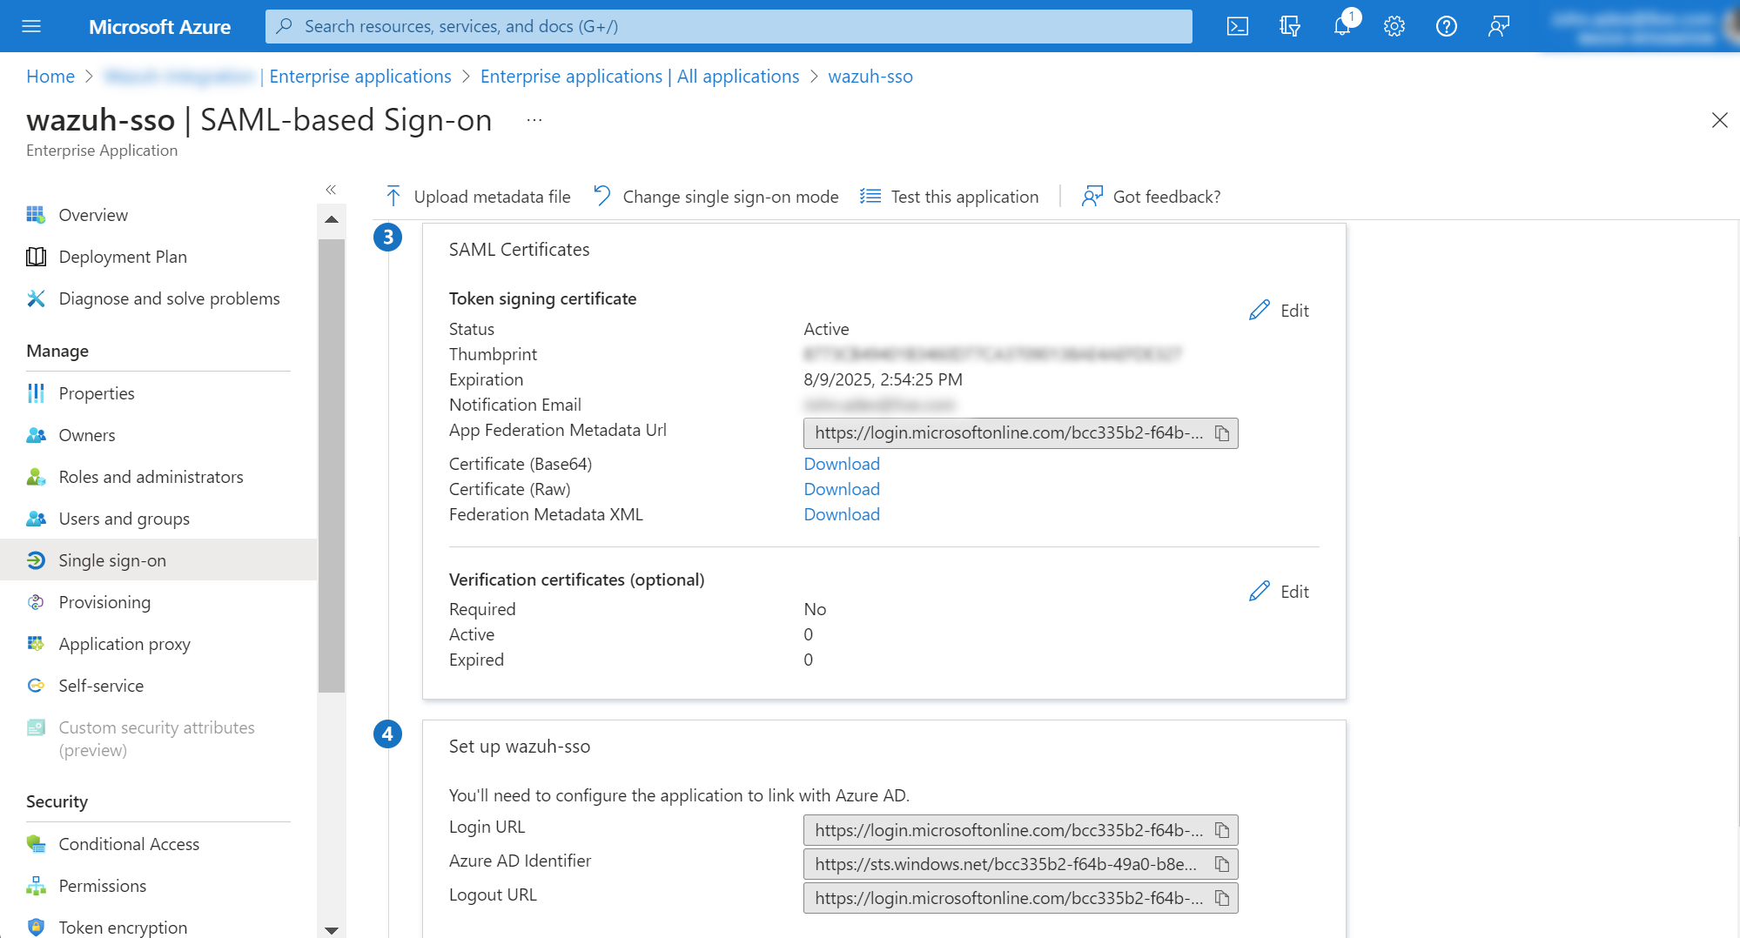Open the portal settings gear
This screenshot has height=938, width=1740.
[1394, 26]
